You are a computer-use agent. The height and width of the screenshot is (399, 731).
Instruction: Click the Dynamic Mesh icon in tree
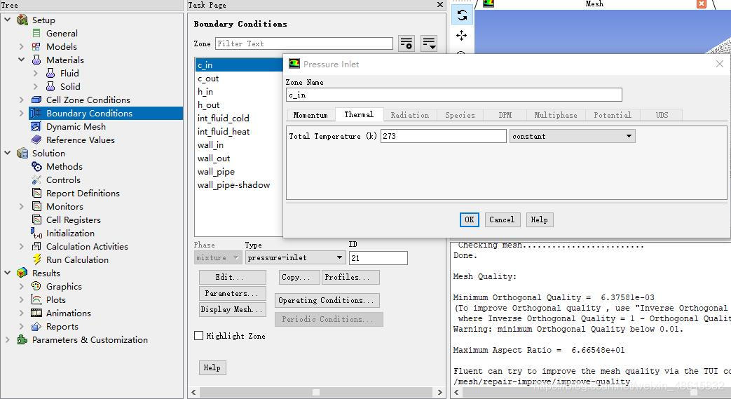tap(36, 126)
